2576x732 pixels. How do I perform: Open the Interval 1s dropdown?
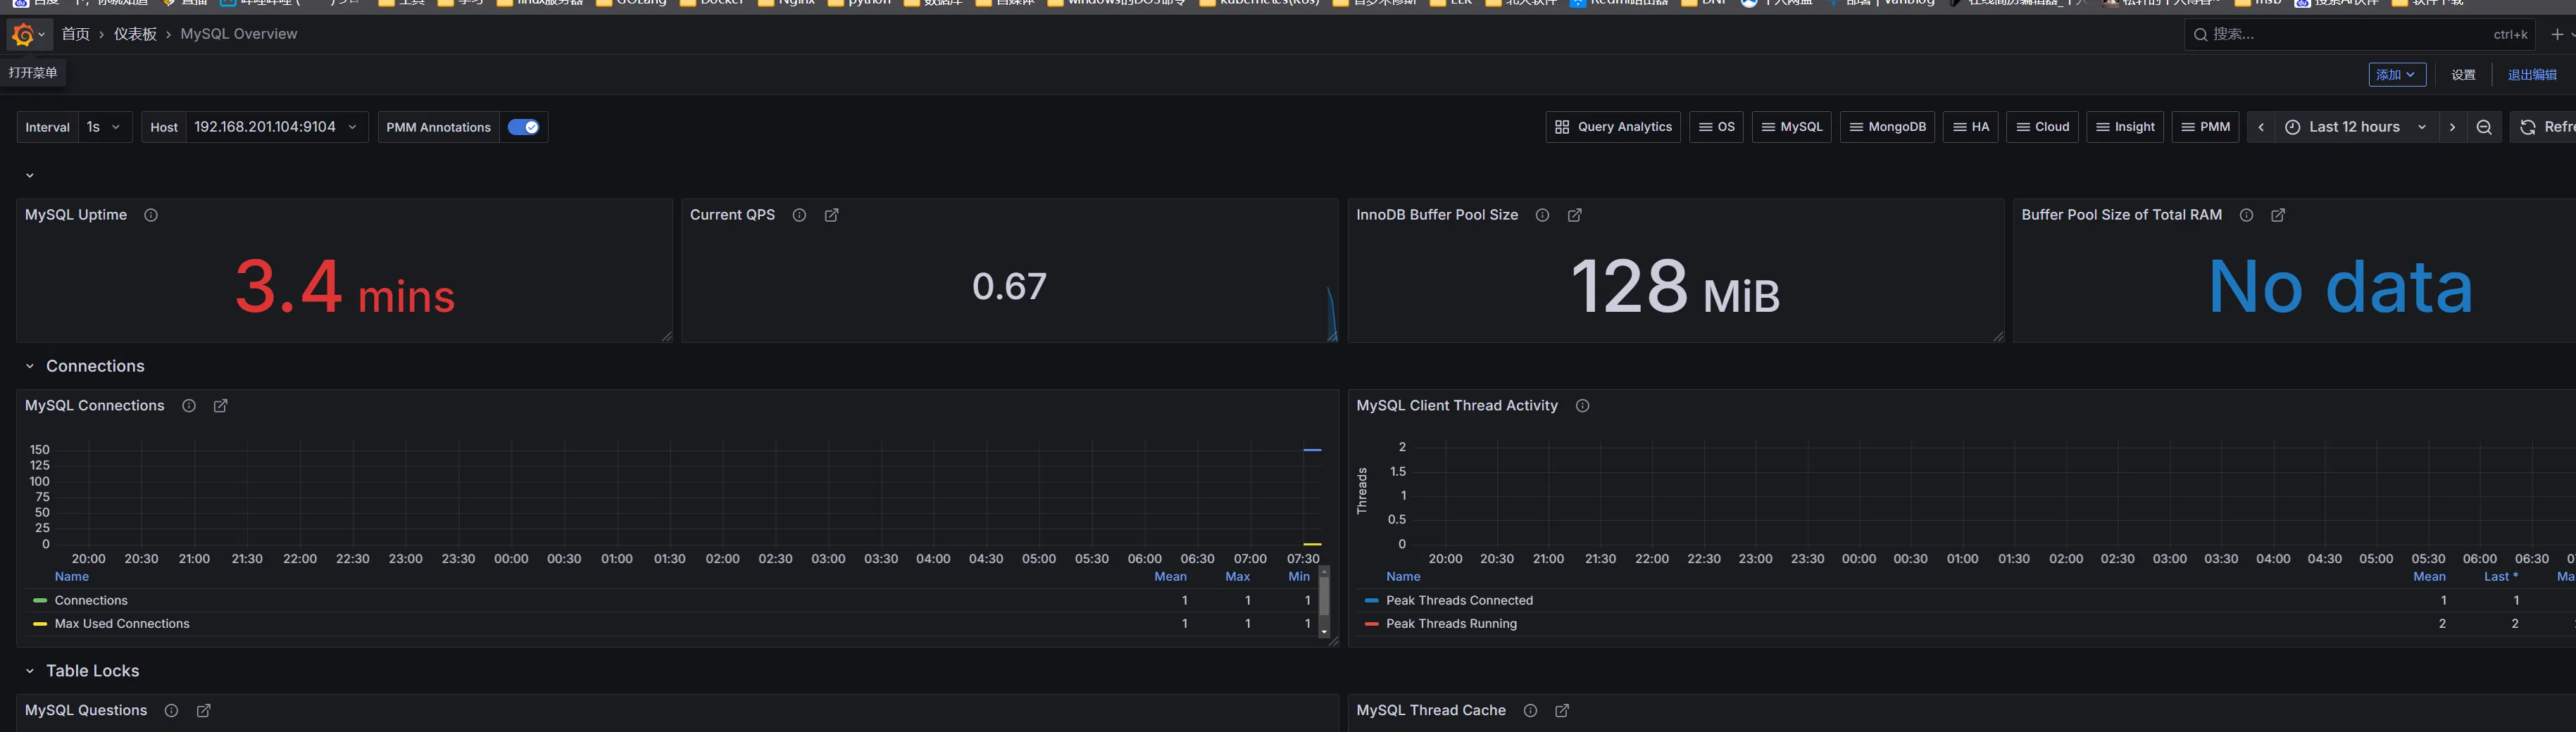pyautogui.click(x=103, y=127)
